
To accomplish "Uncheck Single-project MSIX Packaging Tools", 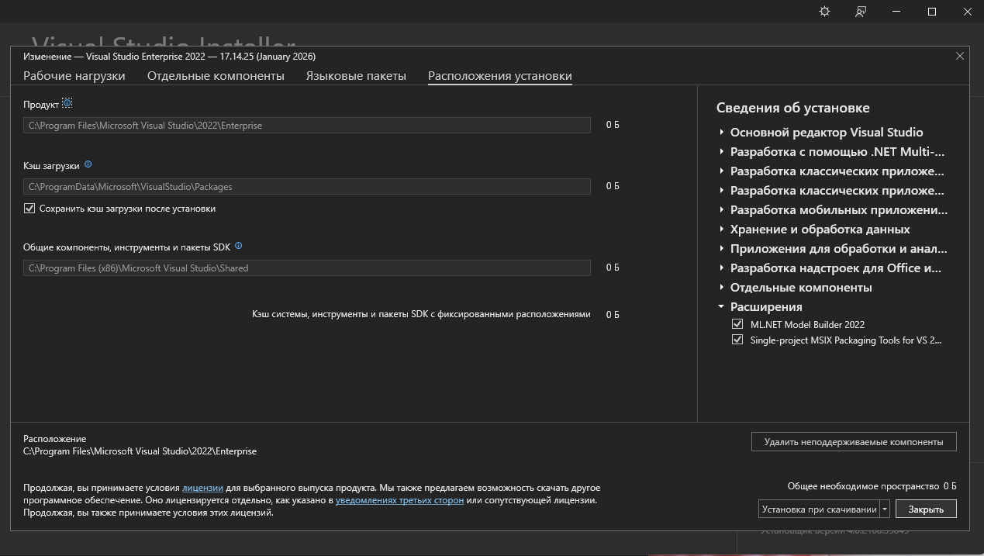I will point(737,340).
